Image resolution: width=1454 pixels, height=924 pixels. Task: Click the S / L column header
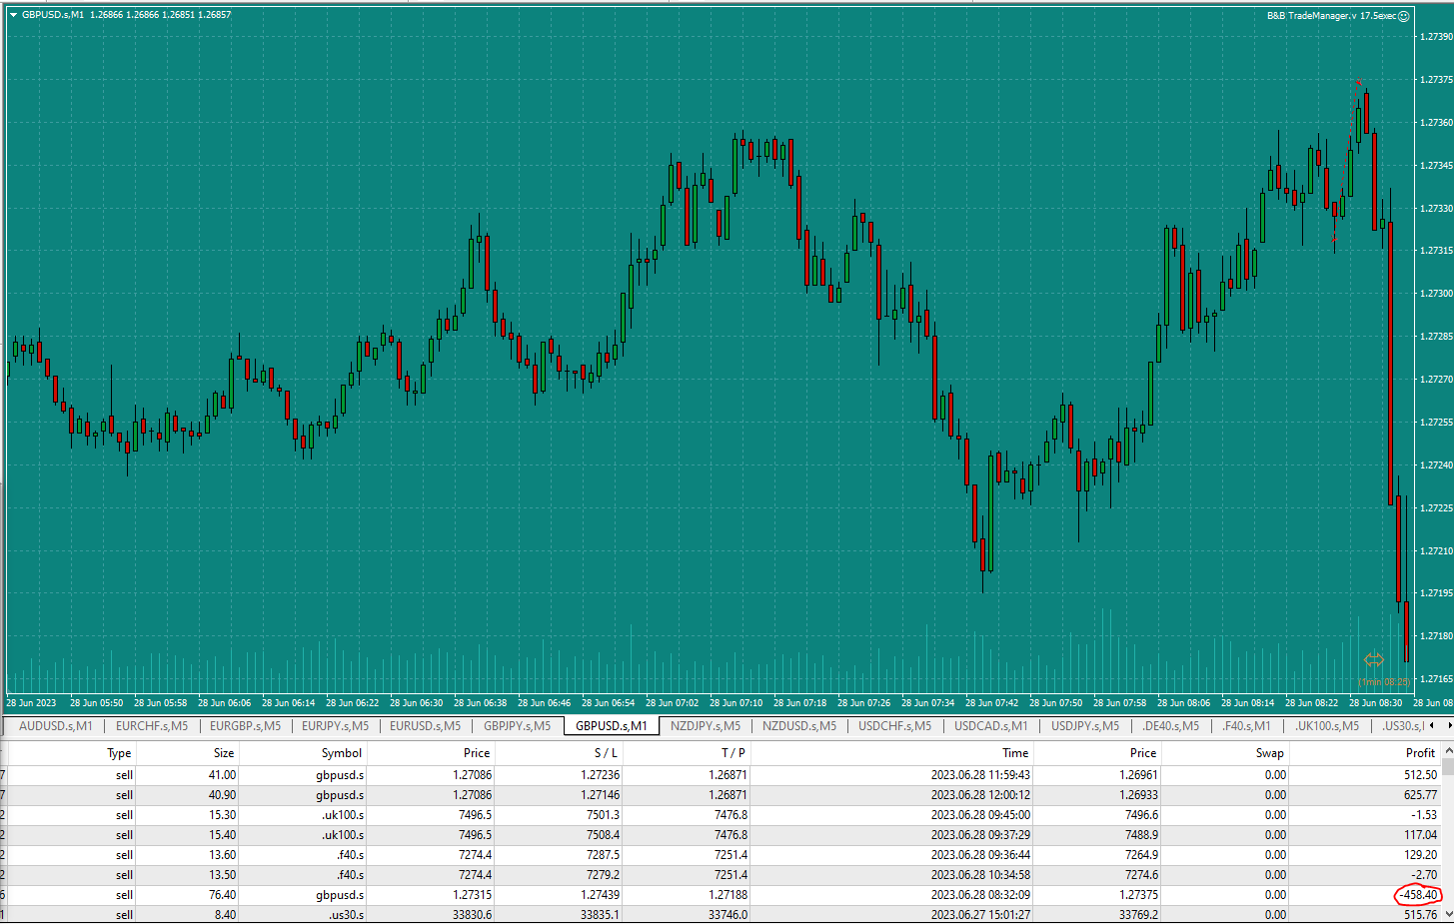606,753
